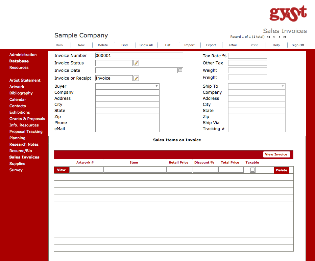Viewport: 315px width, 261px height.
Task: Click the Total Price item field
Action: 231,170
